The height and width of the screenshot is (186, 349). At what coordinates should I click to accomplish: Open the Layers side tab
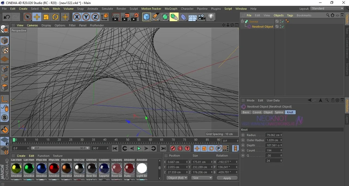click(x=347, y=119)
